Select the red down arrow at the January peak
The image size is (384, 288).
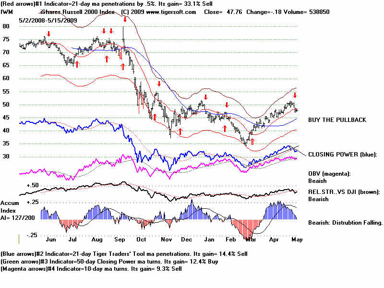(x=204, y=97)
